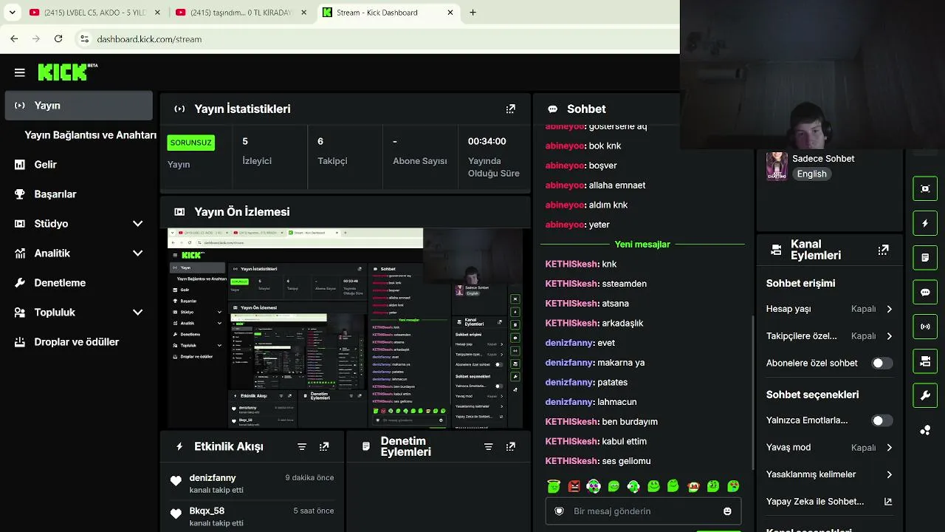
Task: Insert the angry red emote
Action: pos(574,486)
